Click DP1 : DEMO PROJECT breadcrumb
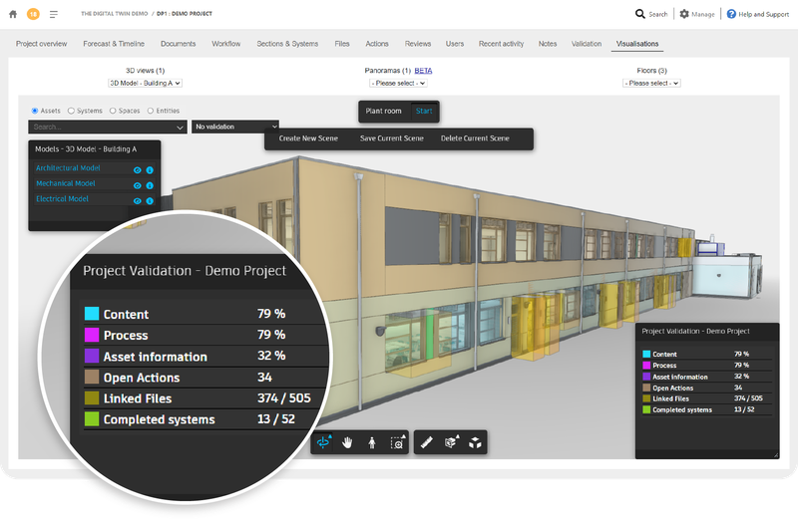This screenshot has width=798, height=522. point(185,14)
